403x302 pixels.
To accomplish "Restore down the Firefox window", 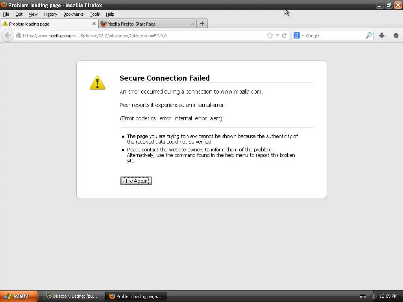I will pyautogui.click(x=388, y=5).
